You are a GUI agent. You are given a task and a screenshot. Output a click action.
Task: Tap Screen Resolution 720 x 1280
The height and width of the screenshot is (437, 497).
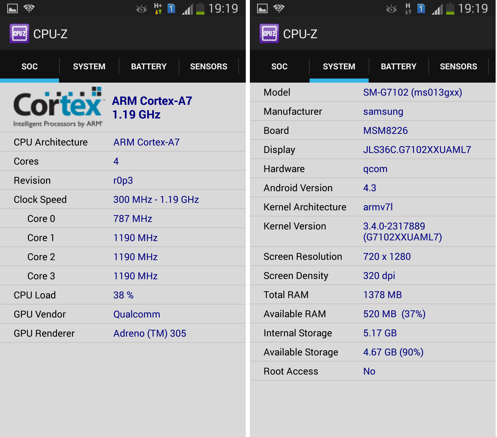[373, 256]
